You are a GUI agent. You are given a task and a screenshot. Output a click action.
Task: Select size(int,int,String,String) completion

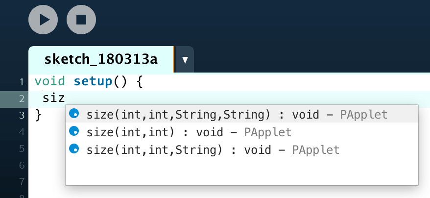click(x=242, y=114)
